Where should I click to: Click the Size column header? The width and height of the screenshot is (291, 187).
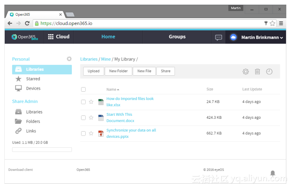210,89
